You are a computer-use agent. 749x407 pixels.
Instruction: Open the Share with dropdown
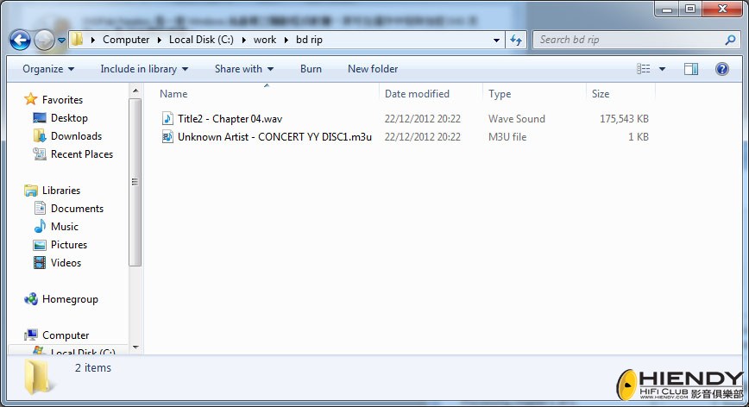point(244,69)
